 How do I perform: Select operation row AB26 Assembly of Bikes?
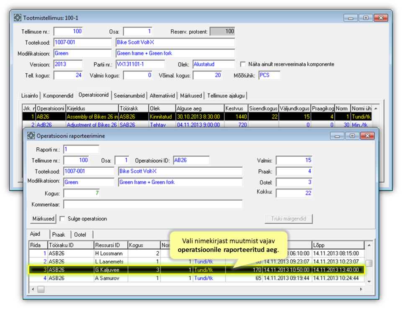[197, 117]
